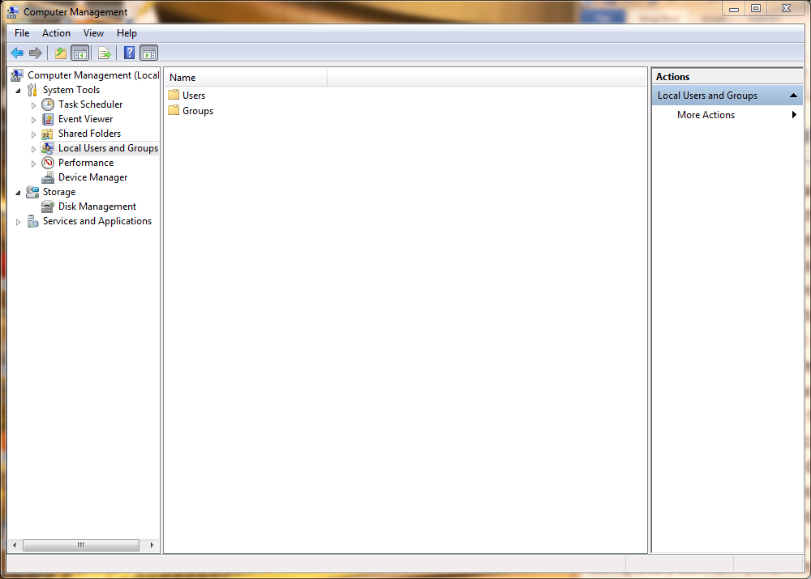Click the Users folder icon
The width and height of the screenshot is (811, 579).
point(174,95)
